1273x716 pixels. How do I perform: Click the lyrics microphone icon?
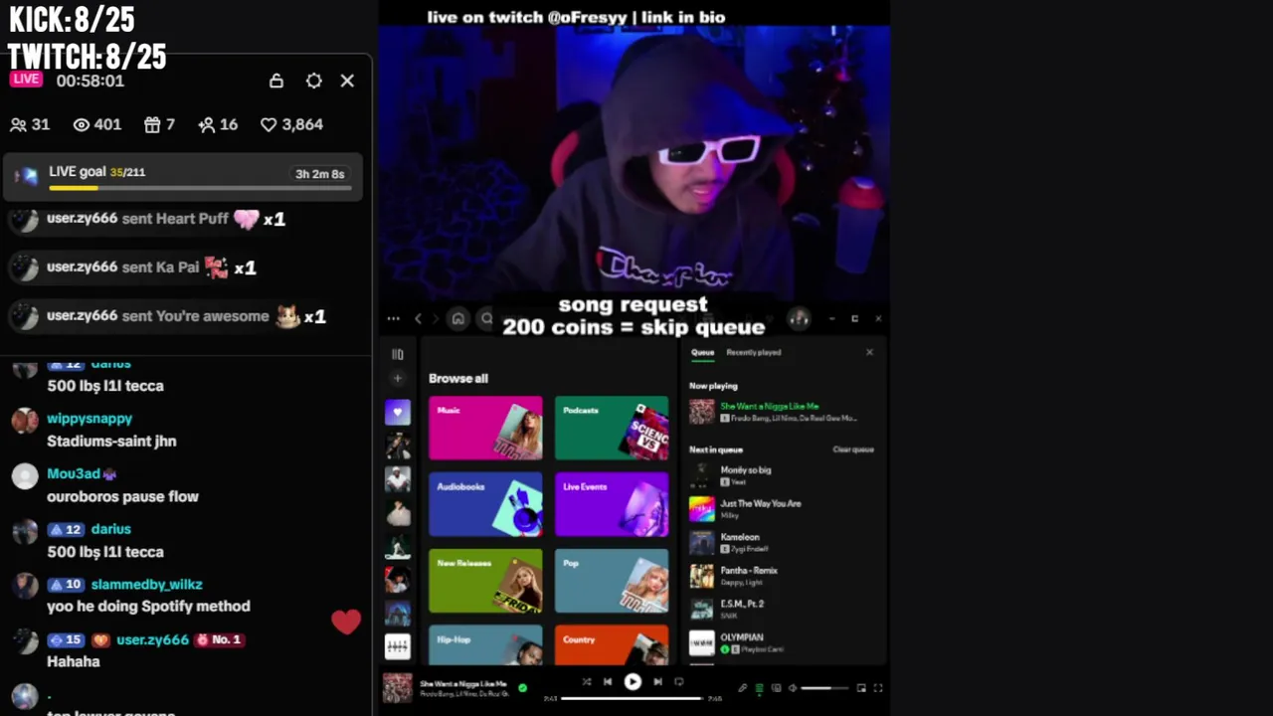click(x=742, y=688)
